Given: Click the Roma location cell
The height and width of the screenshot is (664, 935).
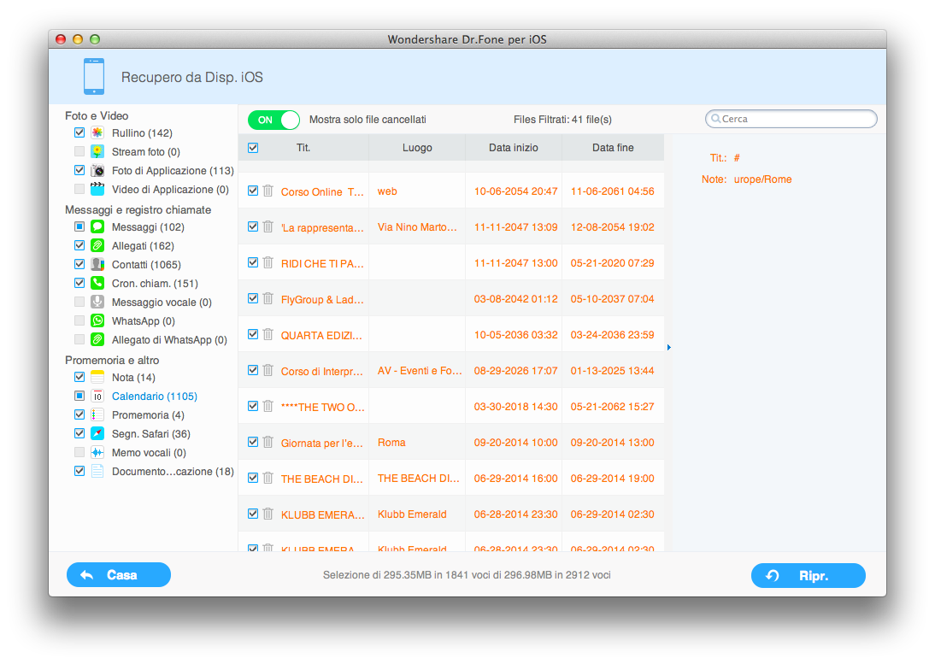Looking at the screenshot, I should (x=391, y=443).
